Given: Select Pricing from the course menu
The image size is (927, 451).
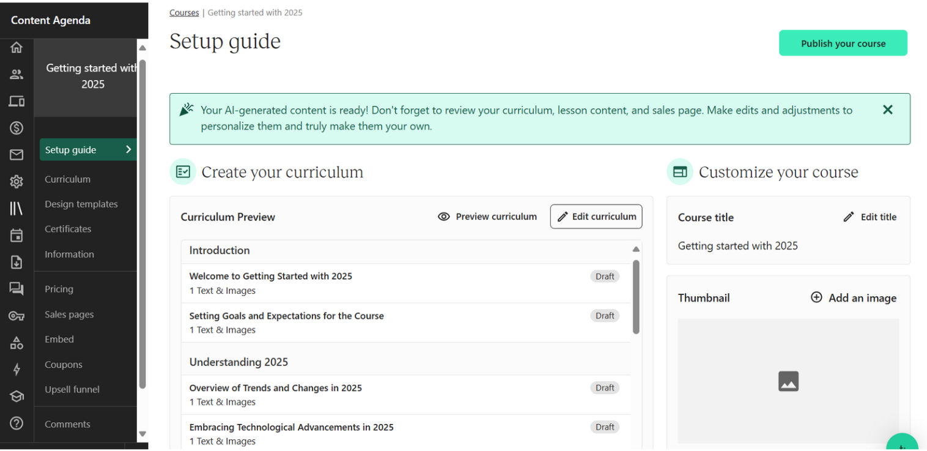Looking at the screenshot, I should [x=59, y=289].
